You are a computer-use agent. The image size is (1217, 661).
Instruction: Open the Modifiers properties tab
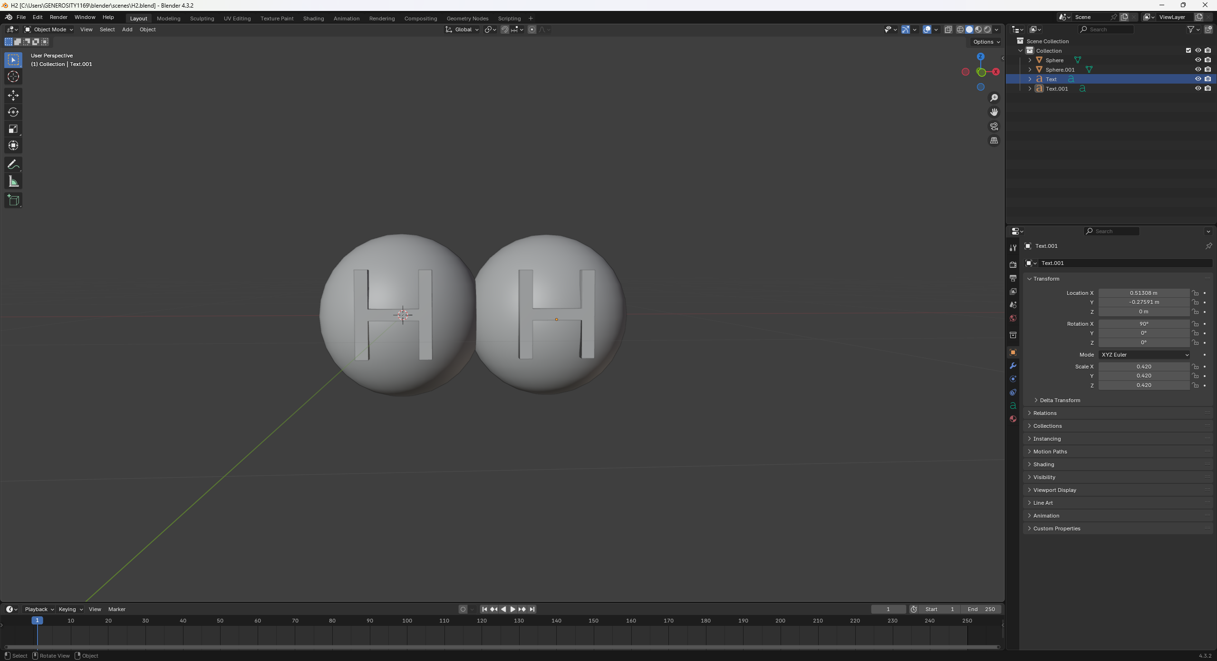(x=1013, y=366)
